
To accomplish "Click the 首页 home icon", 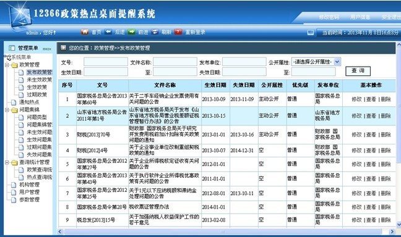I will 85,32.
